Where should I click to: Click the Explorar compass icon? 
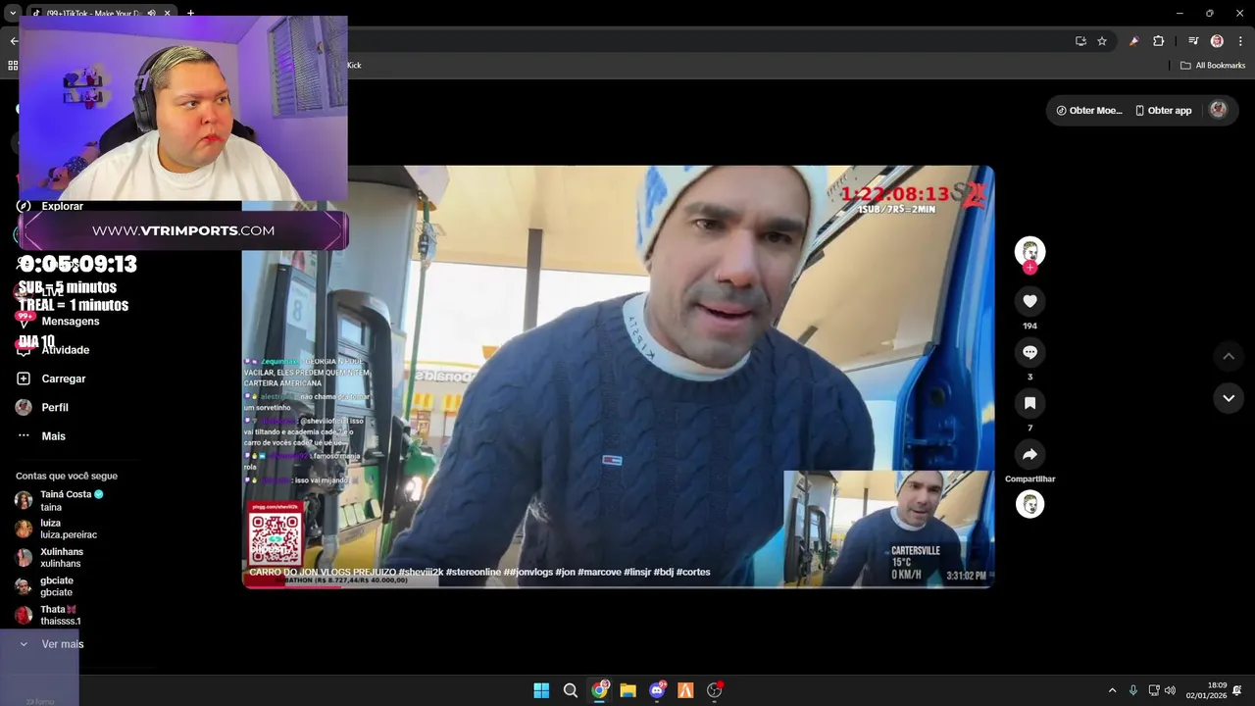pyautogui.click(x=24, y=206)
